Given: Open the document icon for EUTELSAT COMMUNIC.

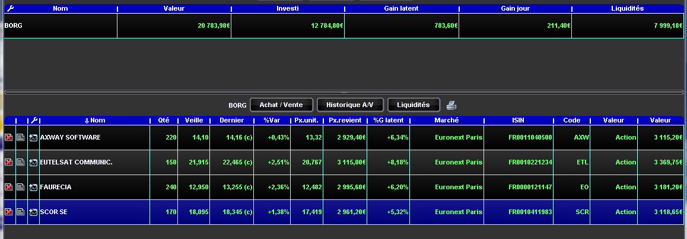Looking at the screenshot, I should tap(21, 163).
